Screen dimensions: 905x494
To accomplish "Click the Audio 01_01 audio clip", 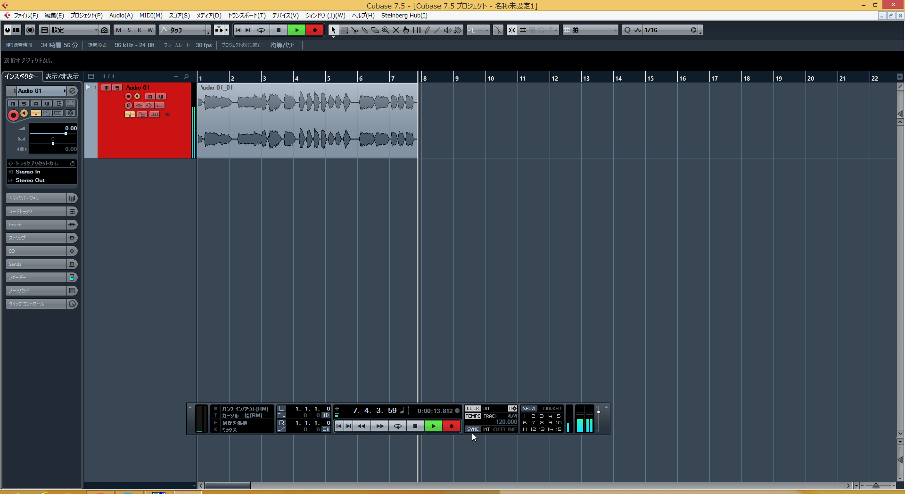I will click(x=307, y=121).
